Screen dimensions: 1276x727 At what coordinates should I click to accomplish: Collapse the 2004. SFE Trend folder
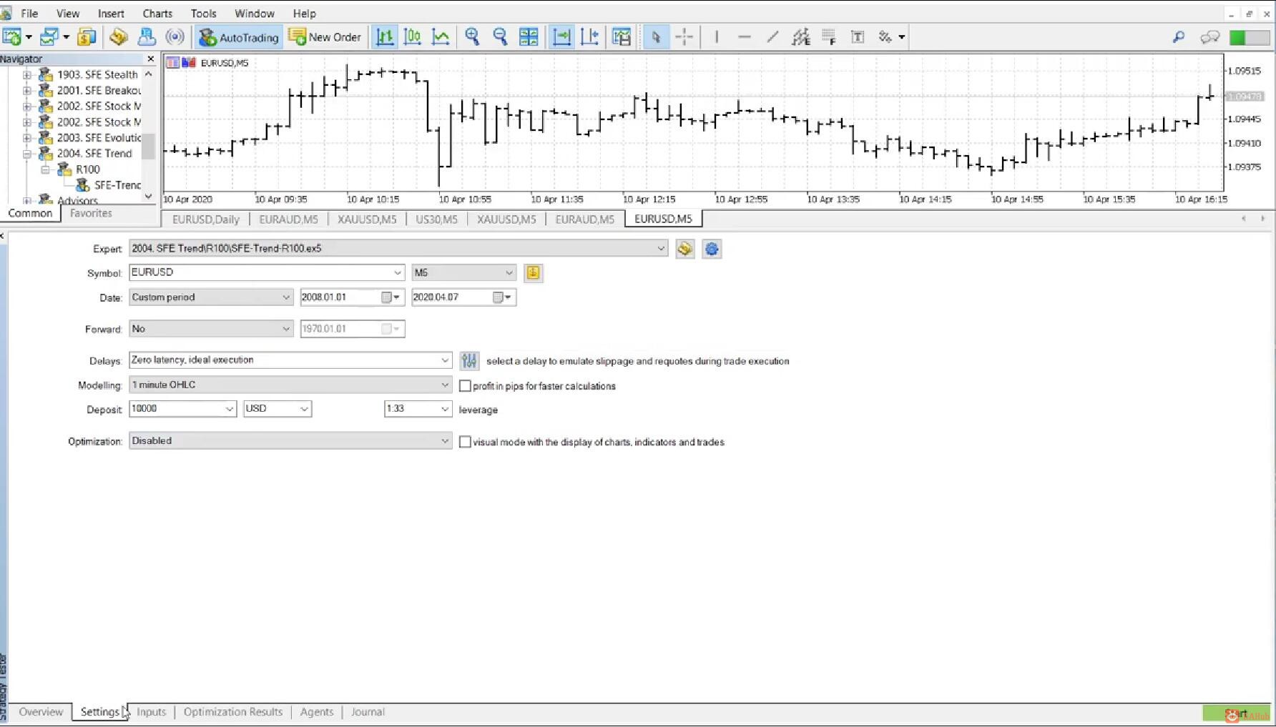point(27,154)
